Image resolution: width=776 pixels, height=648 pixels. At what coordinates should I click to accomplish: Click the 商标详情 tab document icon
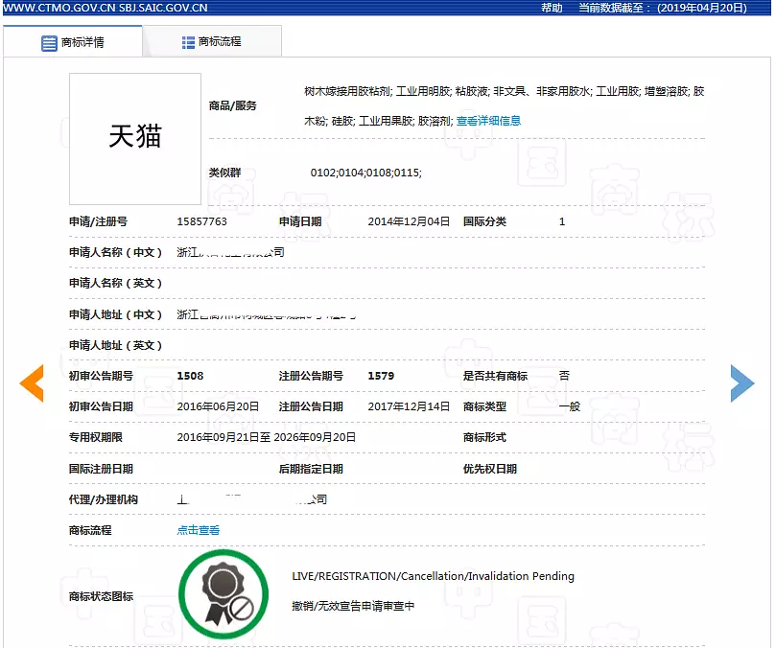pyautogui.click(x=49, y=43)
